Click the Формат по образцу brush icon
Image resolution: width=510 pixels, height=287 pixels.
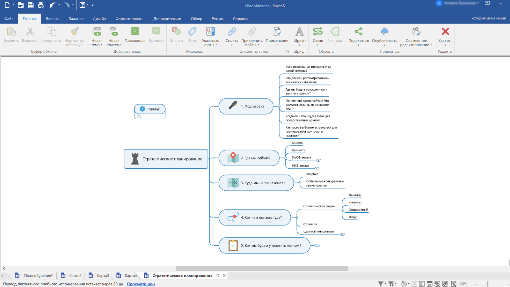pyautogui.click(x=75, y=32)
